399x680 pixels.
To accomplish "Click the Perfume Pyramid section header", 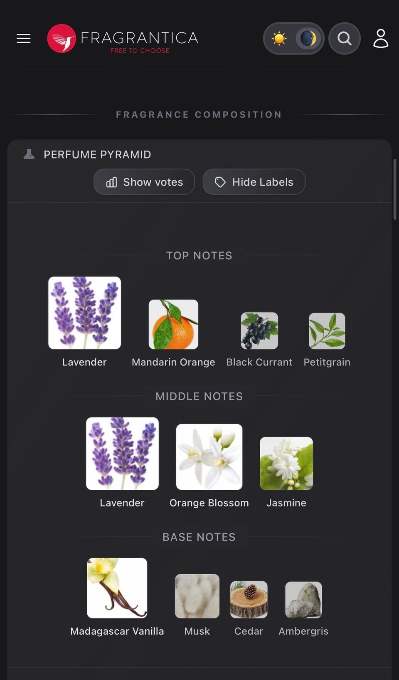I will pos(97,154).
